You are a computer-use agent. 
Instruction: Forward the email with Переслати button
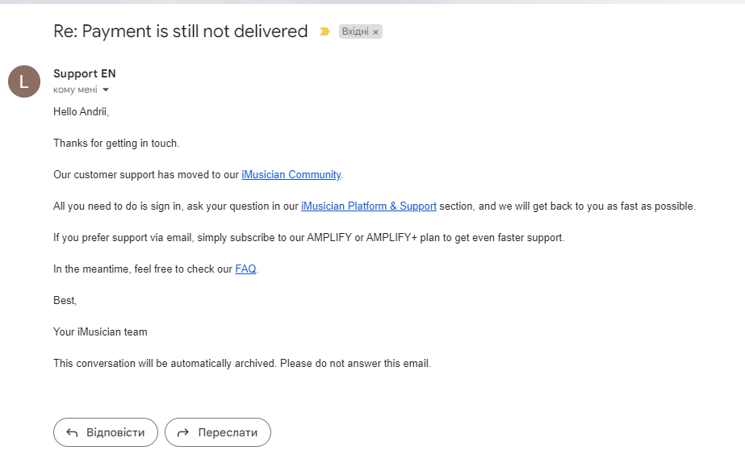(x=218, y=432)
